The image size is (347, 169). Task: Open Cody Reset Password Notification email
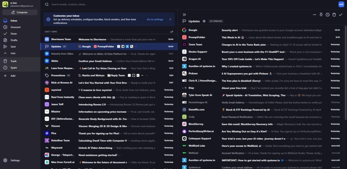click(x=261, y=117)
